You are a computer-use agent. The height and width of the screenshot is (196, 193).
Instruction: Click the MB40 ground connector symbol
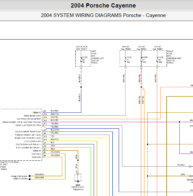[x=78, y=177]
